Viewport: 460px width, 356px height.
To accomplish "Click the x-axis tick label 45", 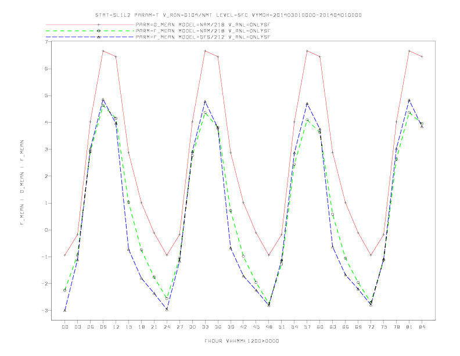I will pos(256,327).
